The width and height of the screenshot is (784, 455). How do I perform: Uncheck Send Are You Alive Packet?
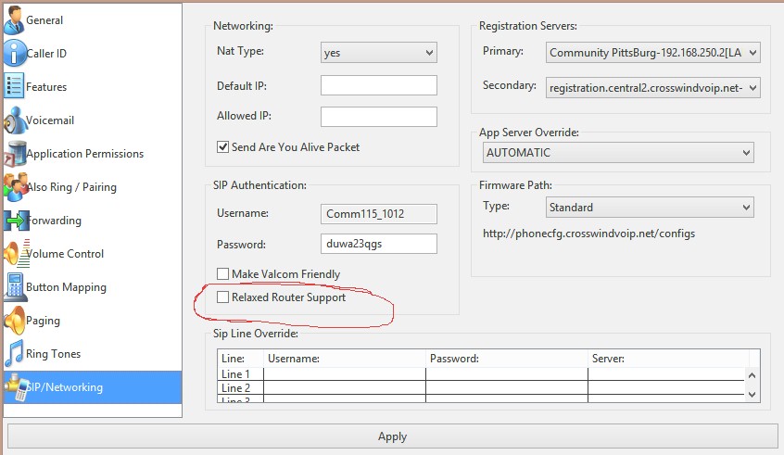point(222,147)
